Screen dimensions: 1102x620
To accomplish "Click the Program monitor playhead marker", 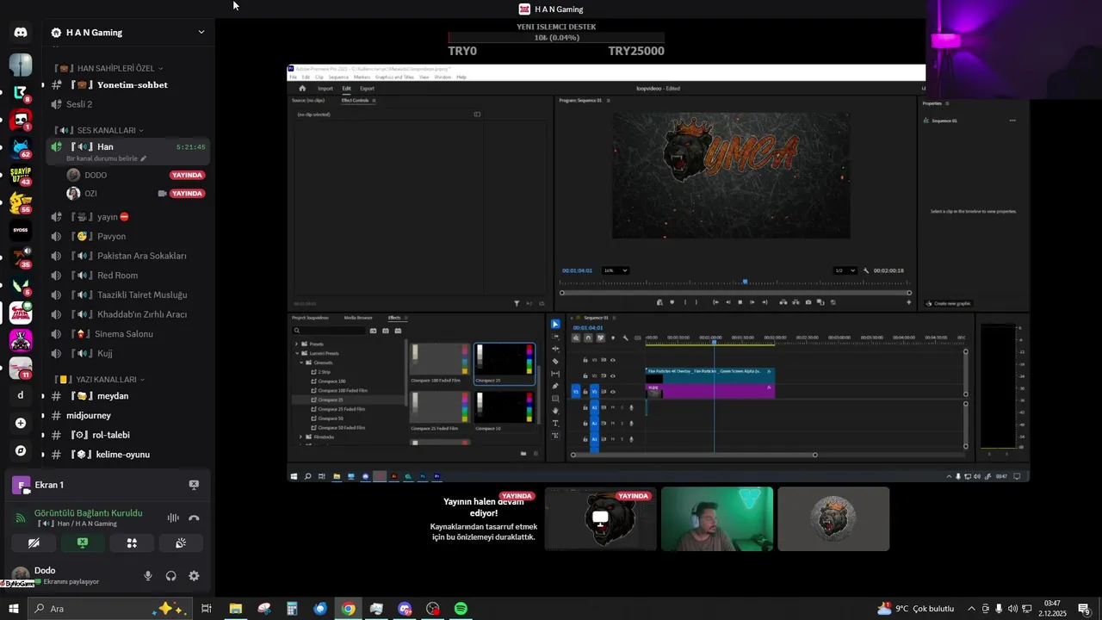I will click(x=745, y=282).
